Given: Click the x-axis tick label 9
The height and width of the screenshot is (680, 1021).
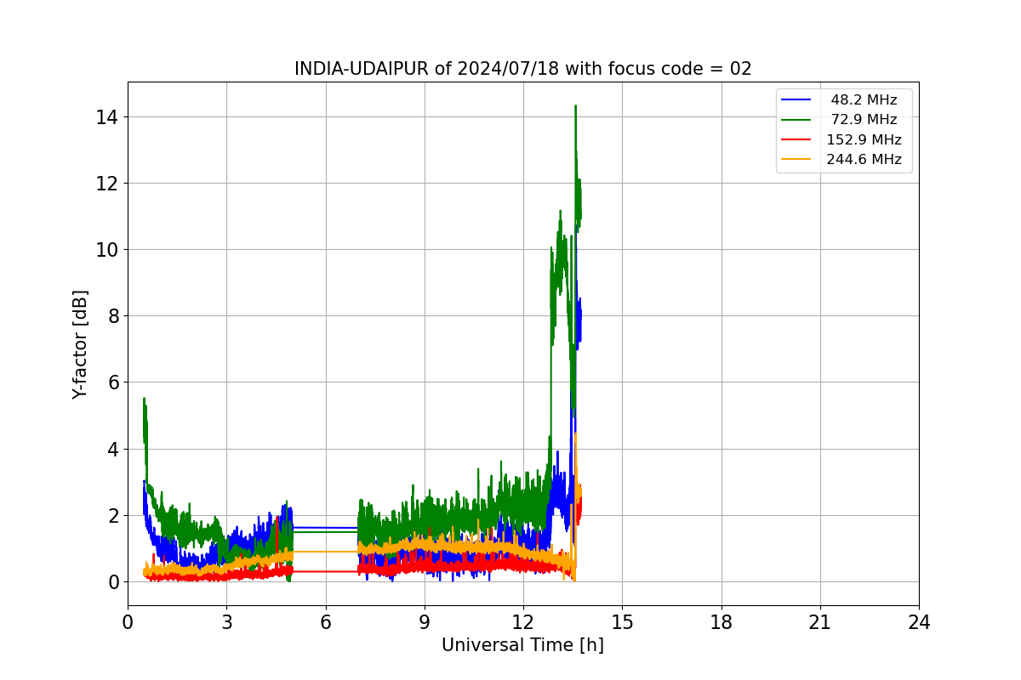Looking at the screenshot, I should click(425, 622).
